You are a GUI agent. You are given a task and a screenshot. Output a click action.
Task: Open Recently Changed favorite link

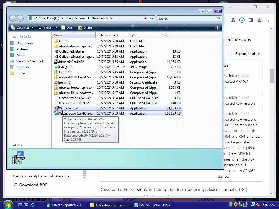click(x=29, y=61)
